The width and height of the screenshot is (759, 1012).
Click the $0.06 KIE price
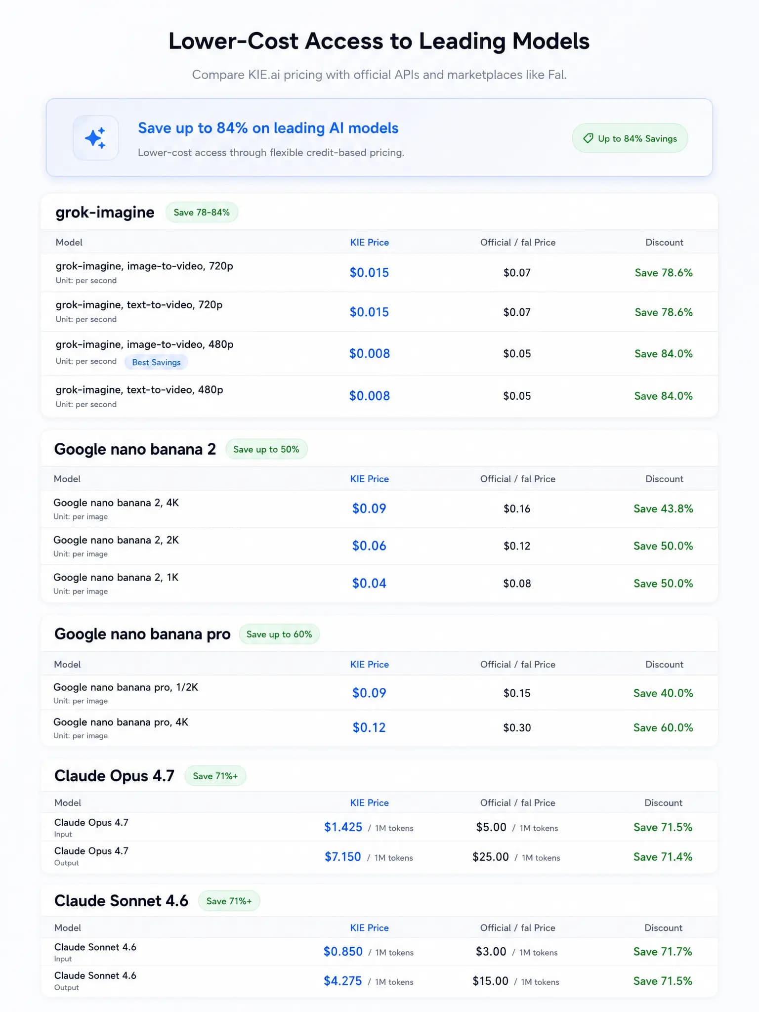[x=369, y=546]
